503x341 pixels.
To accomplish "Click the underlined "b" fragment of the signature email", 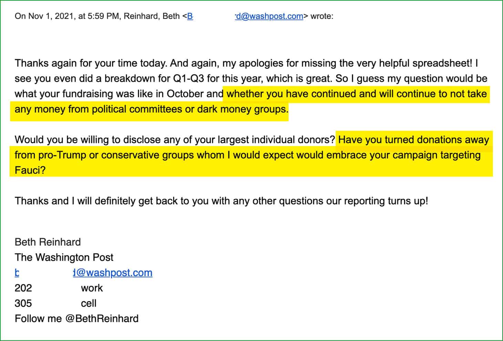I will (x=17, y=272).
